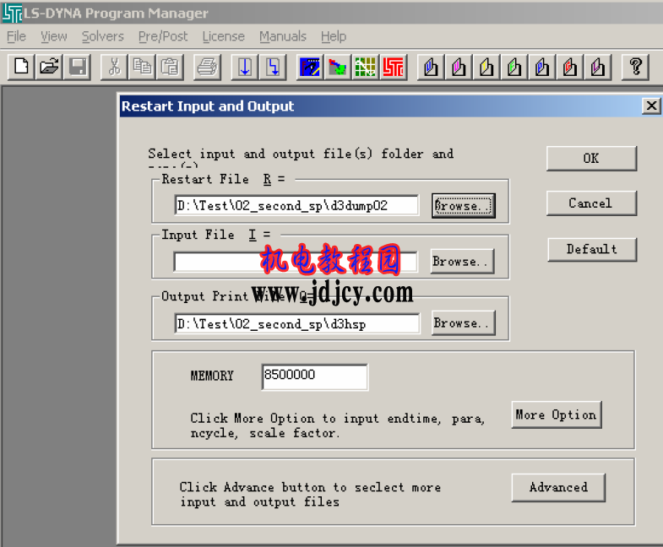Browse for the Input File
The image size is (663, 547).
coord(462,262)
